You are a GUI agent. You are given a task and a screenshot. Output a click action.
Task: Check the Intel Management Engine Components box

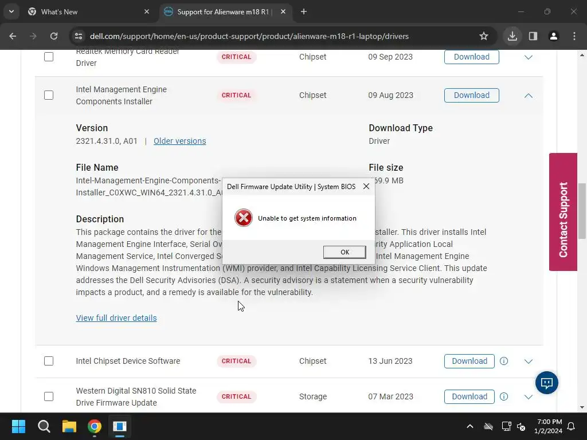click(x=49, y=95)
